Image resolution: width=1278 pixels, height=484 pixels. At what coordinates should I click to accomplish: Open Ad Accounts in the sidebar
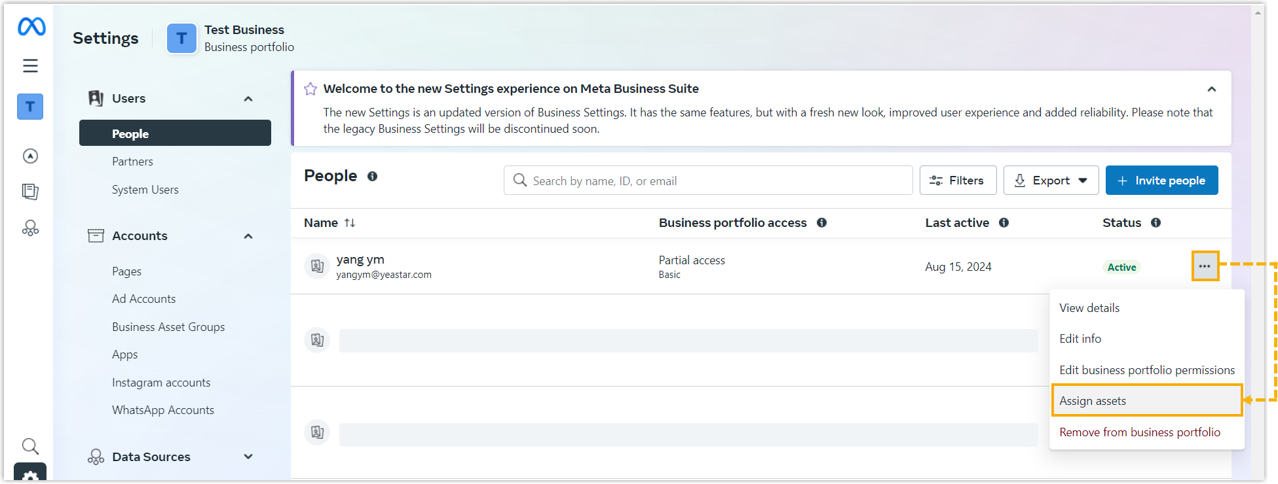coord(143,299)
